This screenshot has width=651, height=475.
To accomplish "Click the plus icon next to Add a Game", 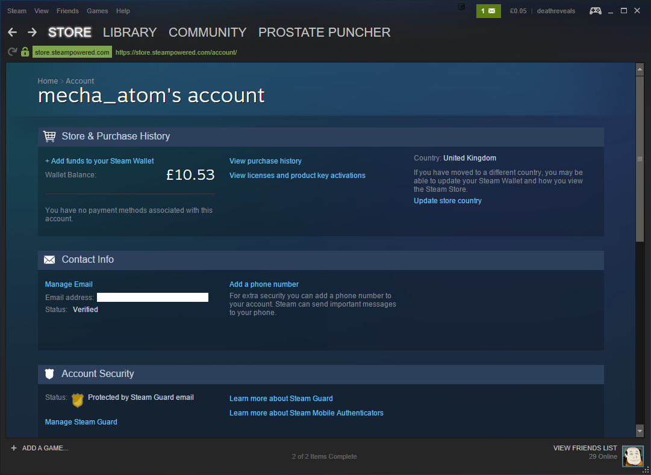I will coord(14,448).
